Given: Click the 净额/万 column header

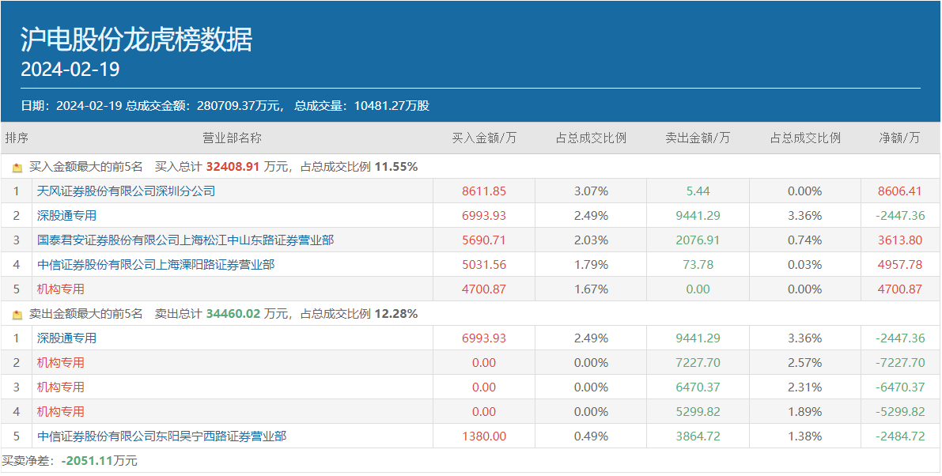Looking at the screenshot, I should coord(899,138).
